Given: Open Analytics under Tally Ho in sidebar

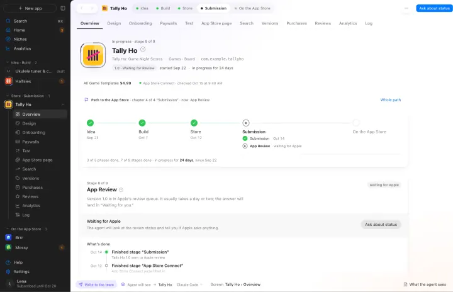Looking at the screenshot, I should click(40, 206).
